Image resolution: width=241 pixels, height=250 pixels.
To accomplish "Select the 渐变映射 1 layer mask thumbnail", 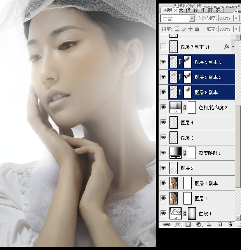I will point(192,153).
